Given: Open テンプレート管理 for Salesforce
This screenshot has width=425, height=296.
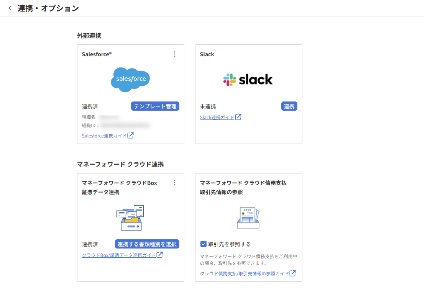Looking at the screenshot, I should pos(155,106).
